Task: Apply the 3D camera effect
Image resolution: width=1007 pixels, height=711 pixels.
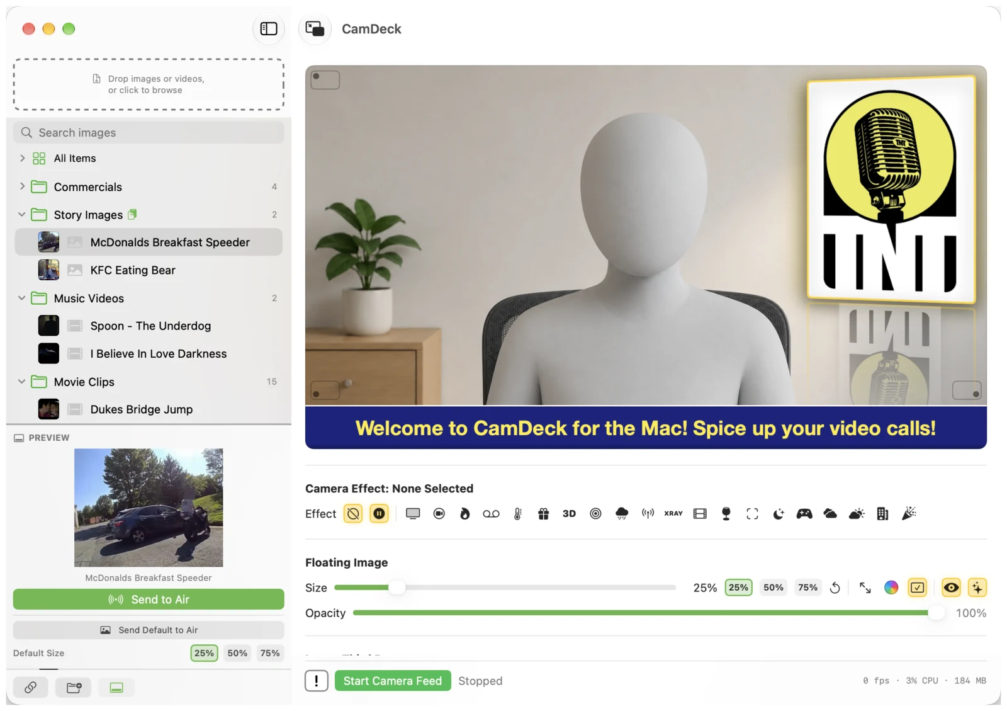Action: pyautogui.click(x=569, y=514)
